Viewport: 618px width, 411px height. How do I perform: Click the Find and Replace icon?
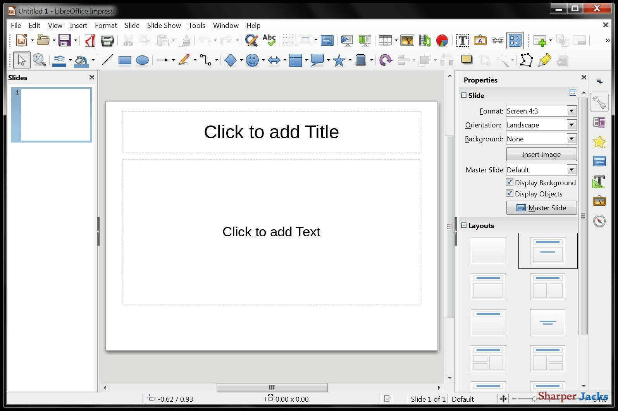coord(251,40)
